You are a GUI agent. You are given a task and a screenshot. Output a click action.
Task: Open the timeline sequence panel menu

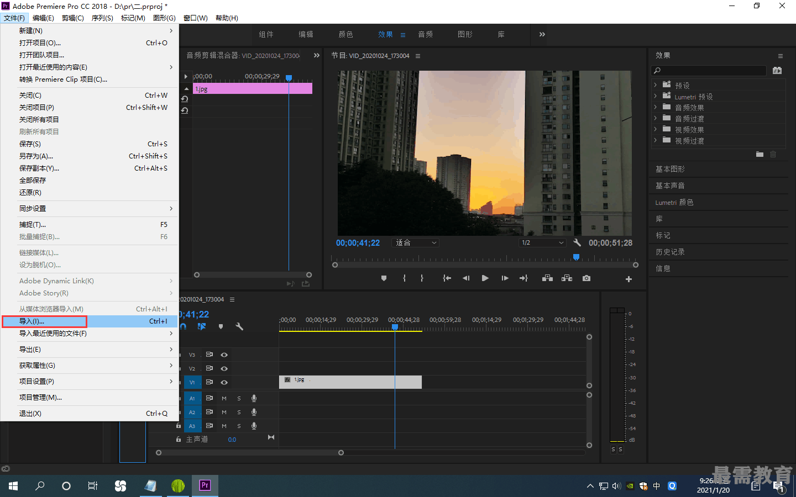click(x=232, y=299)
